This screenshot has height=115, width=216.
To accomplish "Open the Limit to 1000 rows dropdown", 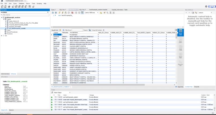I will click(91, 13).
